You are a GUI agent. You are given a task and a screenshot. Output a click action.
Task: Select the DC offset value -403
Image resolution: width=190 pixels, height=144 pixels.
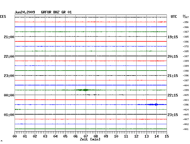(x=186, y=100)
